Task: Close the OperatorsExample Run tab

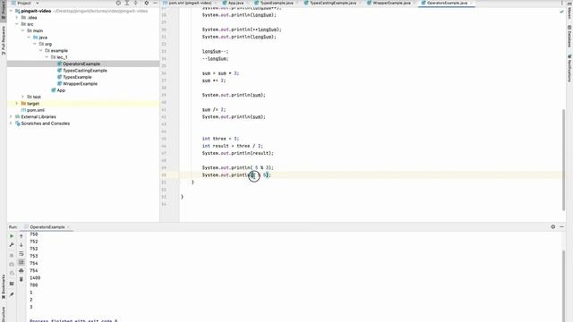Action: tap(69, 227)
